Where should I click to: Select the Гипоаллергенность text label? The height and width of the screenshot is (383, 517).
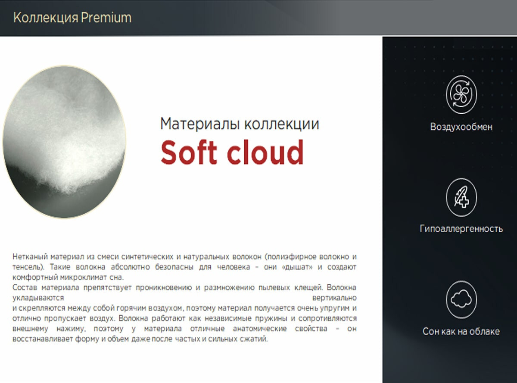tap(461, 229)
